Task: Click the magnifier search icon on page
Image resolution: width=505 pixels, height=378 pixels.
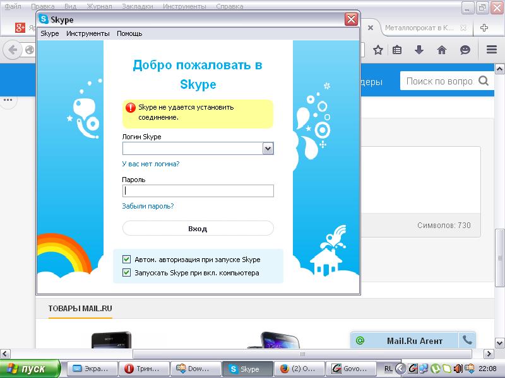Action: click(x=484, y=81)
